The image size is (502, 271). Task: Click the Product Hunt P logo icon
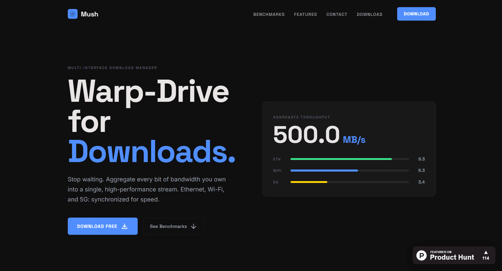point(422,255)
